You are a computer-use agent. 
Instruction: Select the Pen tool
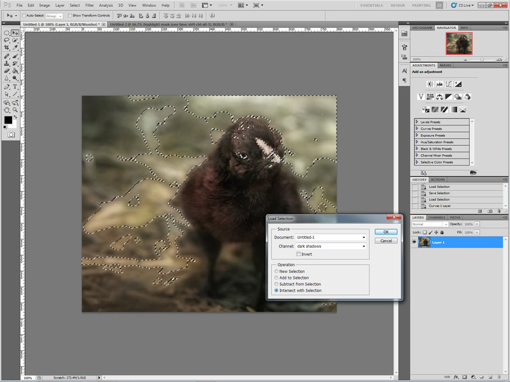[x=6, y=87]
